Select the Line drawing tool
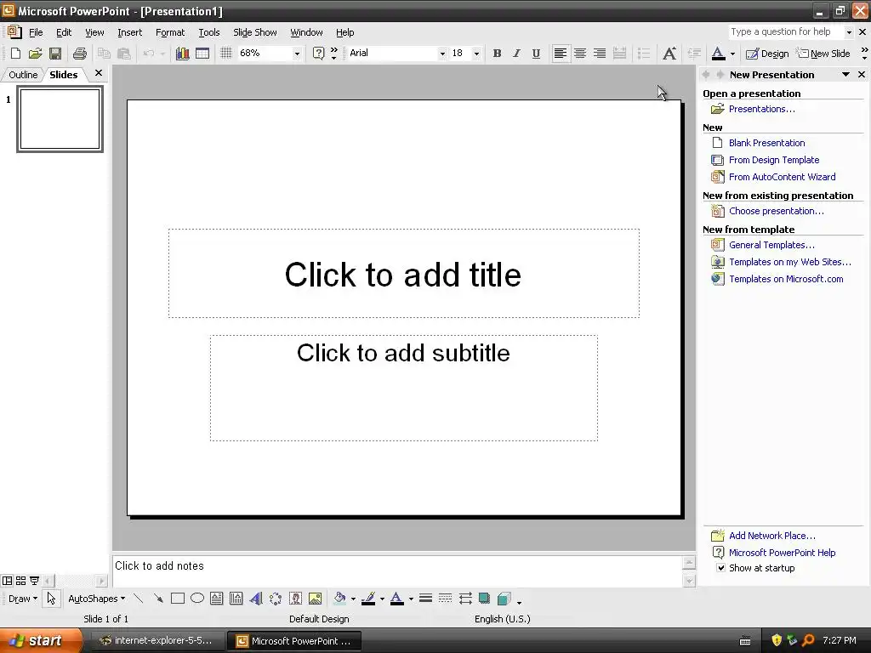 (x=139, y=599)
